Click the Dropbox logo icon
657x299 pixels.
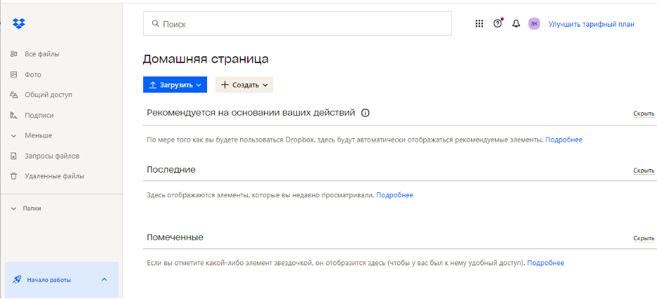(19, 23)
